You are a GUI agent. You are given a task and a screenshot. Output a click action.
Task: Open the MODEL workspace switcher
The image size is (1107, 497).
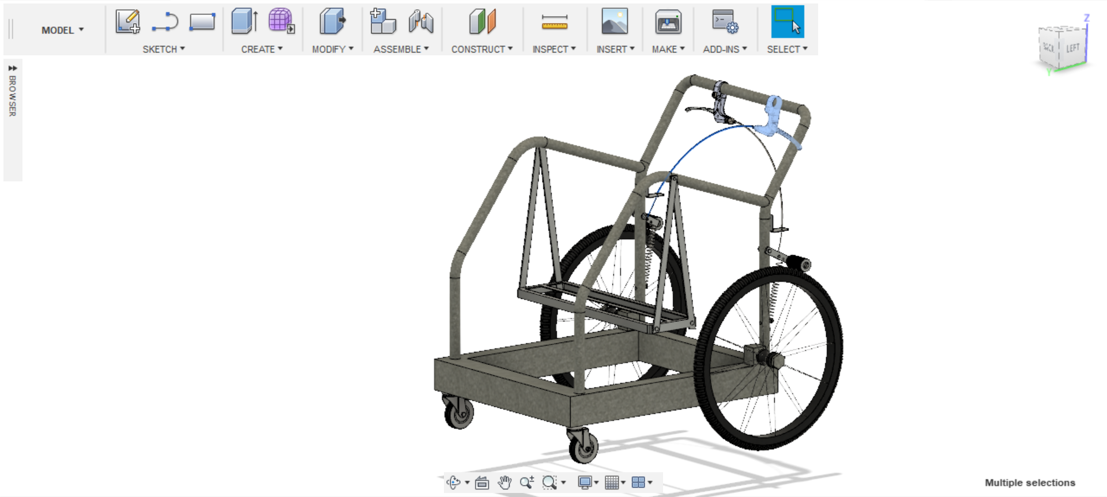[62, 30]
